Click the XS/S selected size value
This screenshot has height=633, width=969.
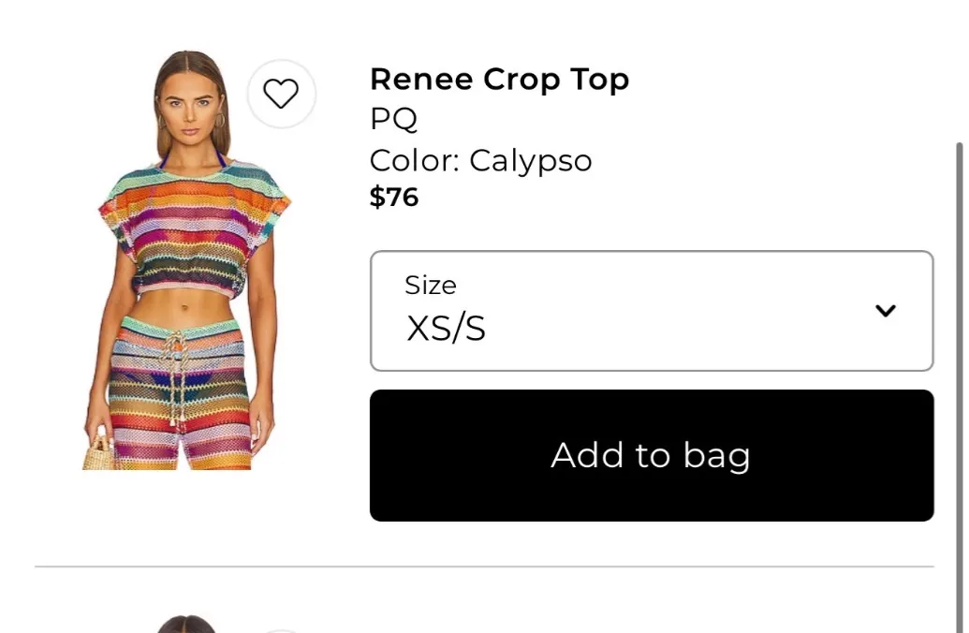(446, 329)
